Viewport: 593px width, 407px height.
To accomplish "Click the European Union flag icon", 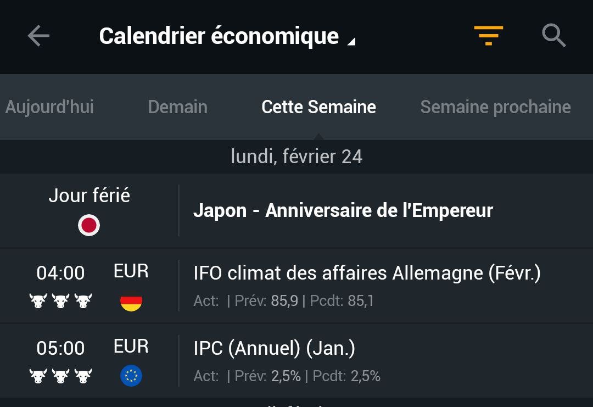I will (131, 376).
